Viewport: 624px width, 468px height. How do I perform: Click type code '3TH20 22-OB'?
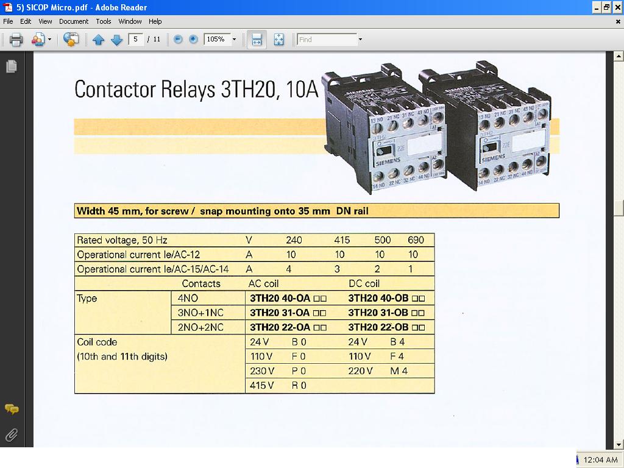click(x=378, y=327)
